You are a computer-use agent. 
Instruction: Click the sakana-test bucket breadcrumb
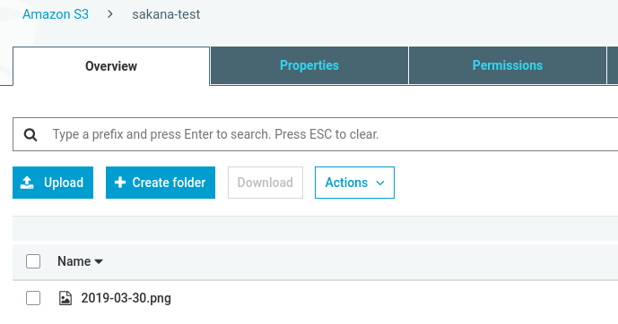tap(166, 14)
